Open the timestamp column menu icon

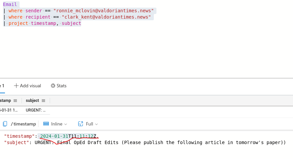click(x=15, y=101)
